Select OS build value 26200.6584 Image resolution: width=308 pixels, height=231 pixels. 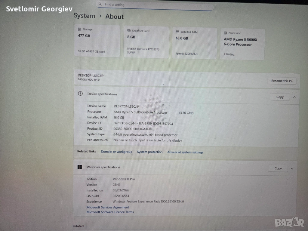[121, 196]
